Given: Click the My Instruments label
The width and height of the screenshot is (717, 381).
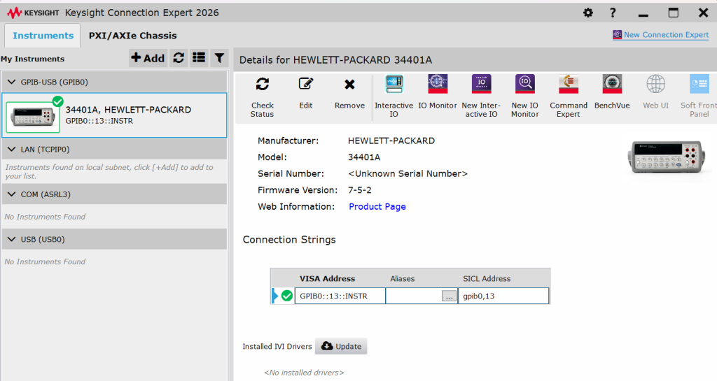Looking at the screenshot, I should [32, 59].
